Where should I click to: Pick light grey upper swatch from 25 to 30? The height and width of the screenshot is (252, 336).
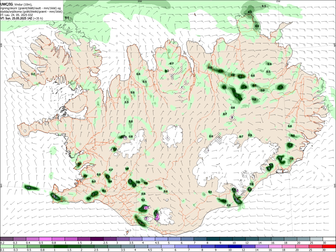tap(316, 239)
